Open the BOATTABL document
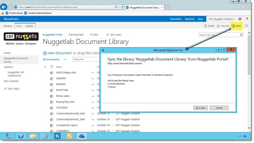254x143 pixels. point(62,90)
